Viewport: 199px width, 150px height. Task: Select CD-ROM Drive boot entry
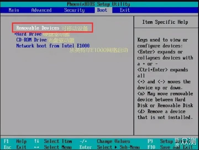click(x=32, y=40)
